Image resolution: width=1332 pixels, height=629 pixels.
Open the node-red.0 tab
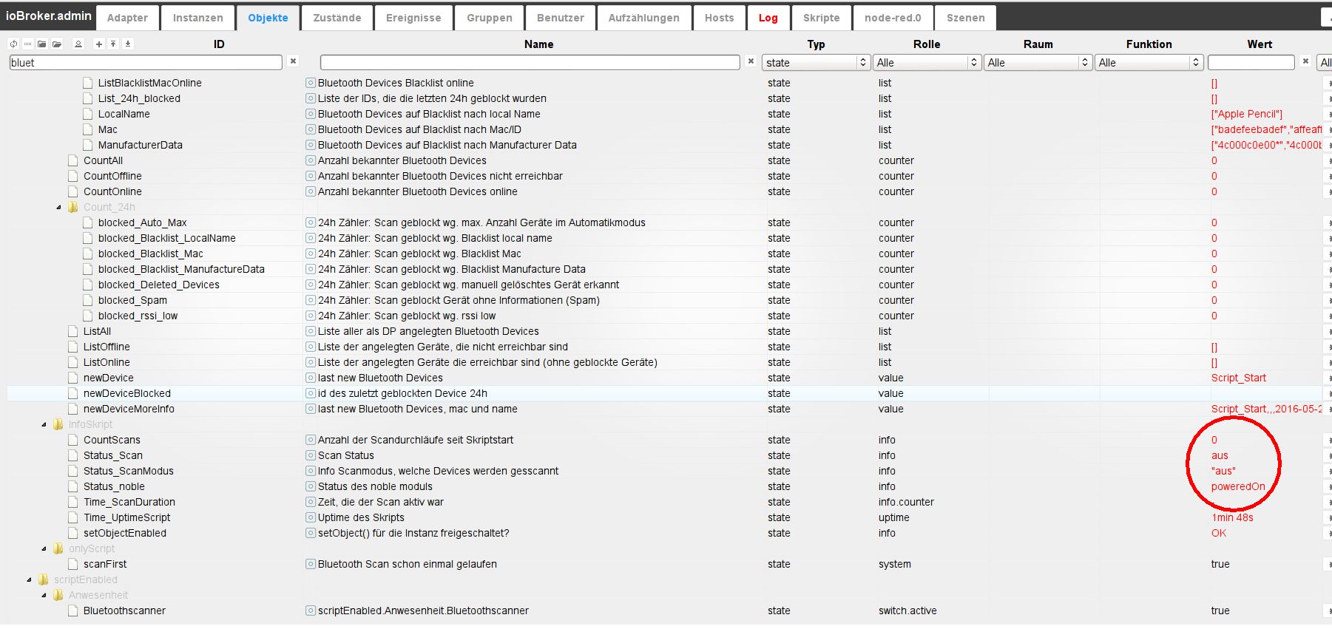[x=893, y=18]
